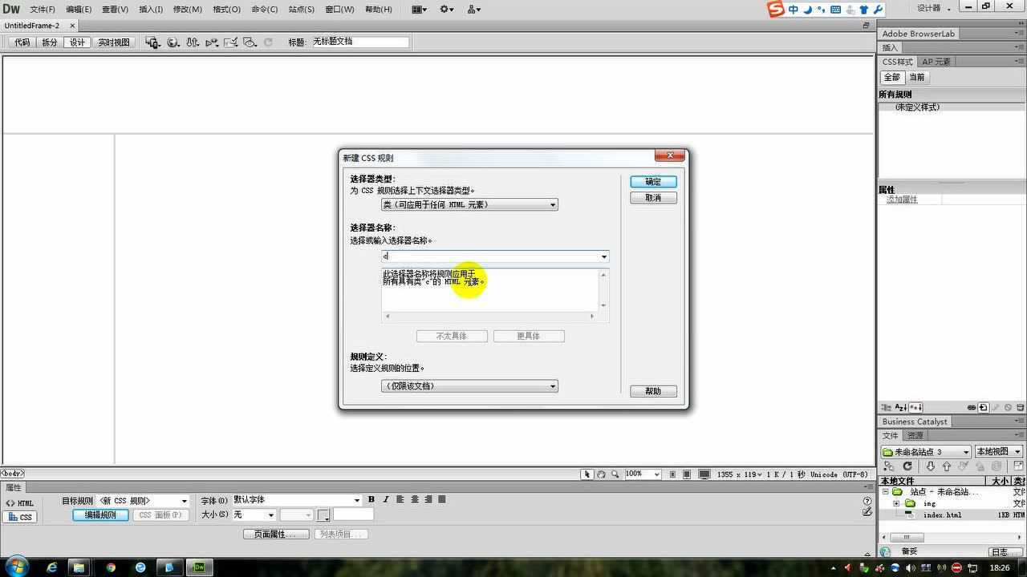Click the document title field 无标题文档
Image resolution: width=1027 pixels, height=577 pixels.
point(359,42)
